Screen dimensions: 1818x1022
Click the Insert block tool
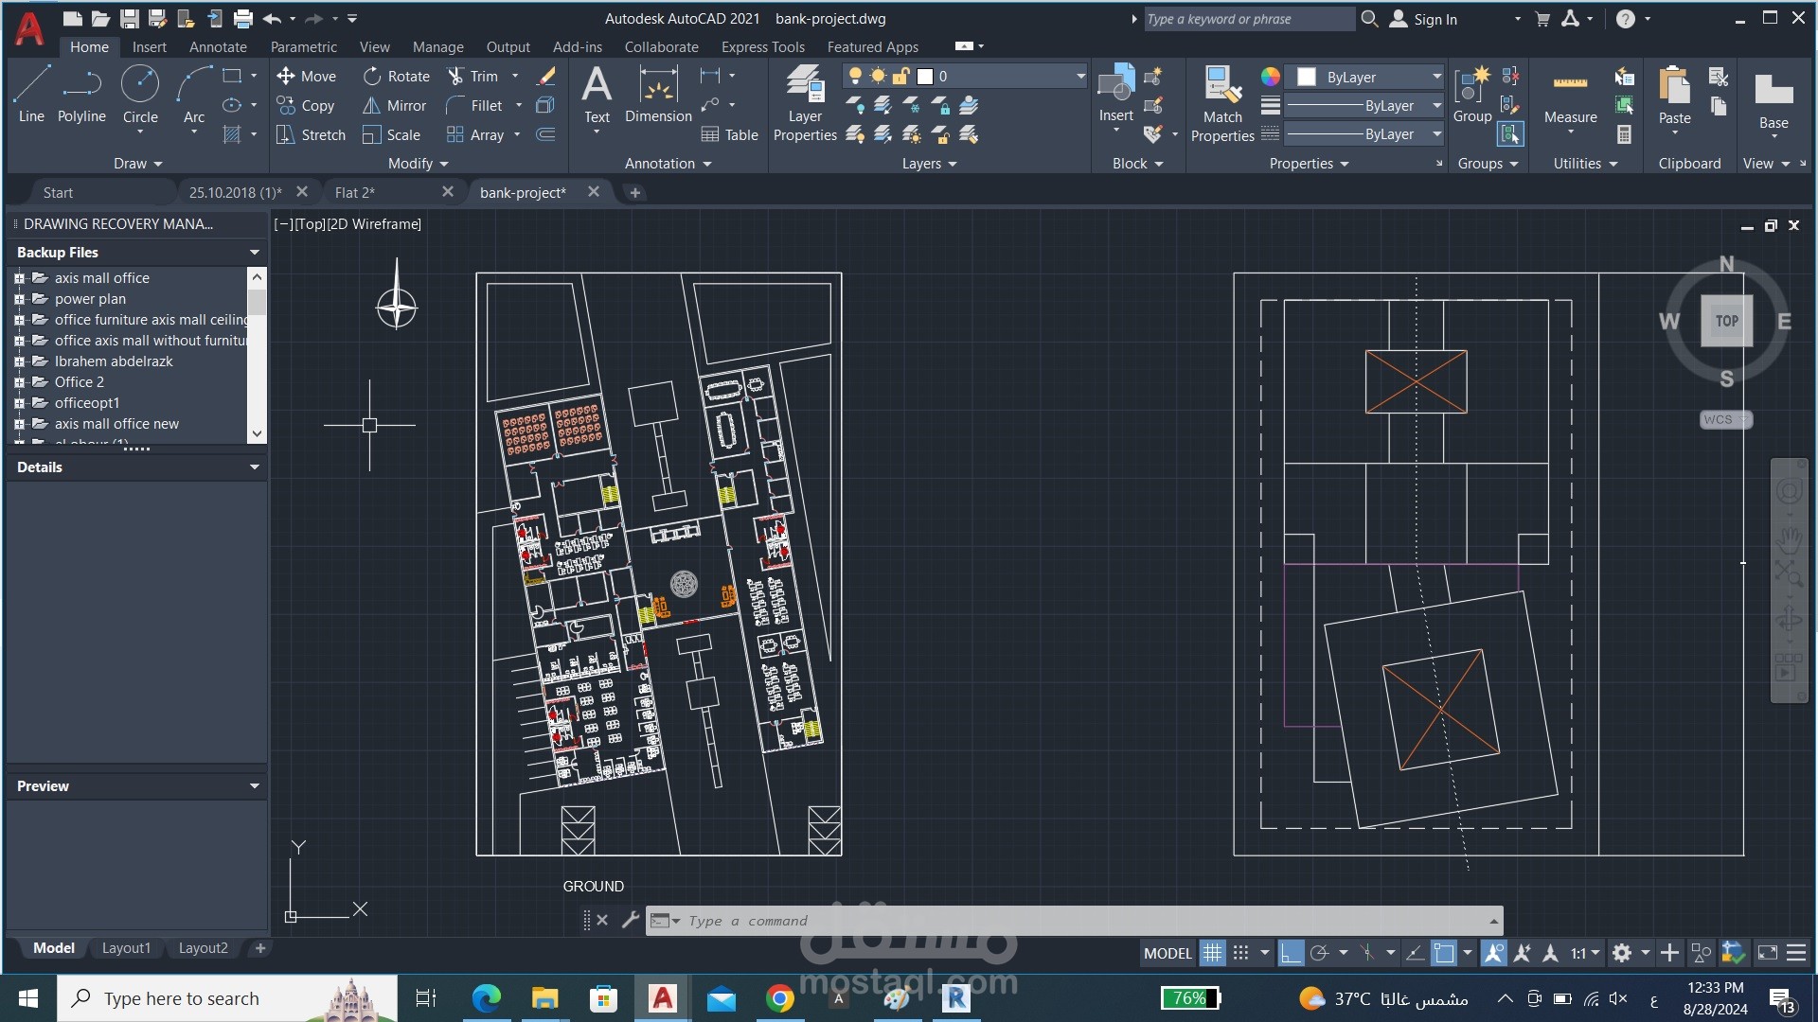point(1115,95)
